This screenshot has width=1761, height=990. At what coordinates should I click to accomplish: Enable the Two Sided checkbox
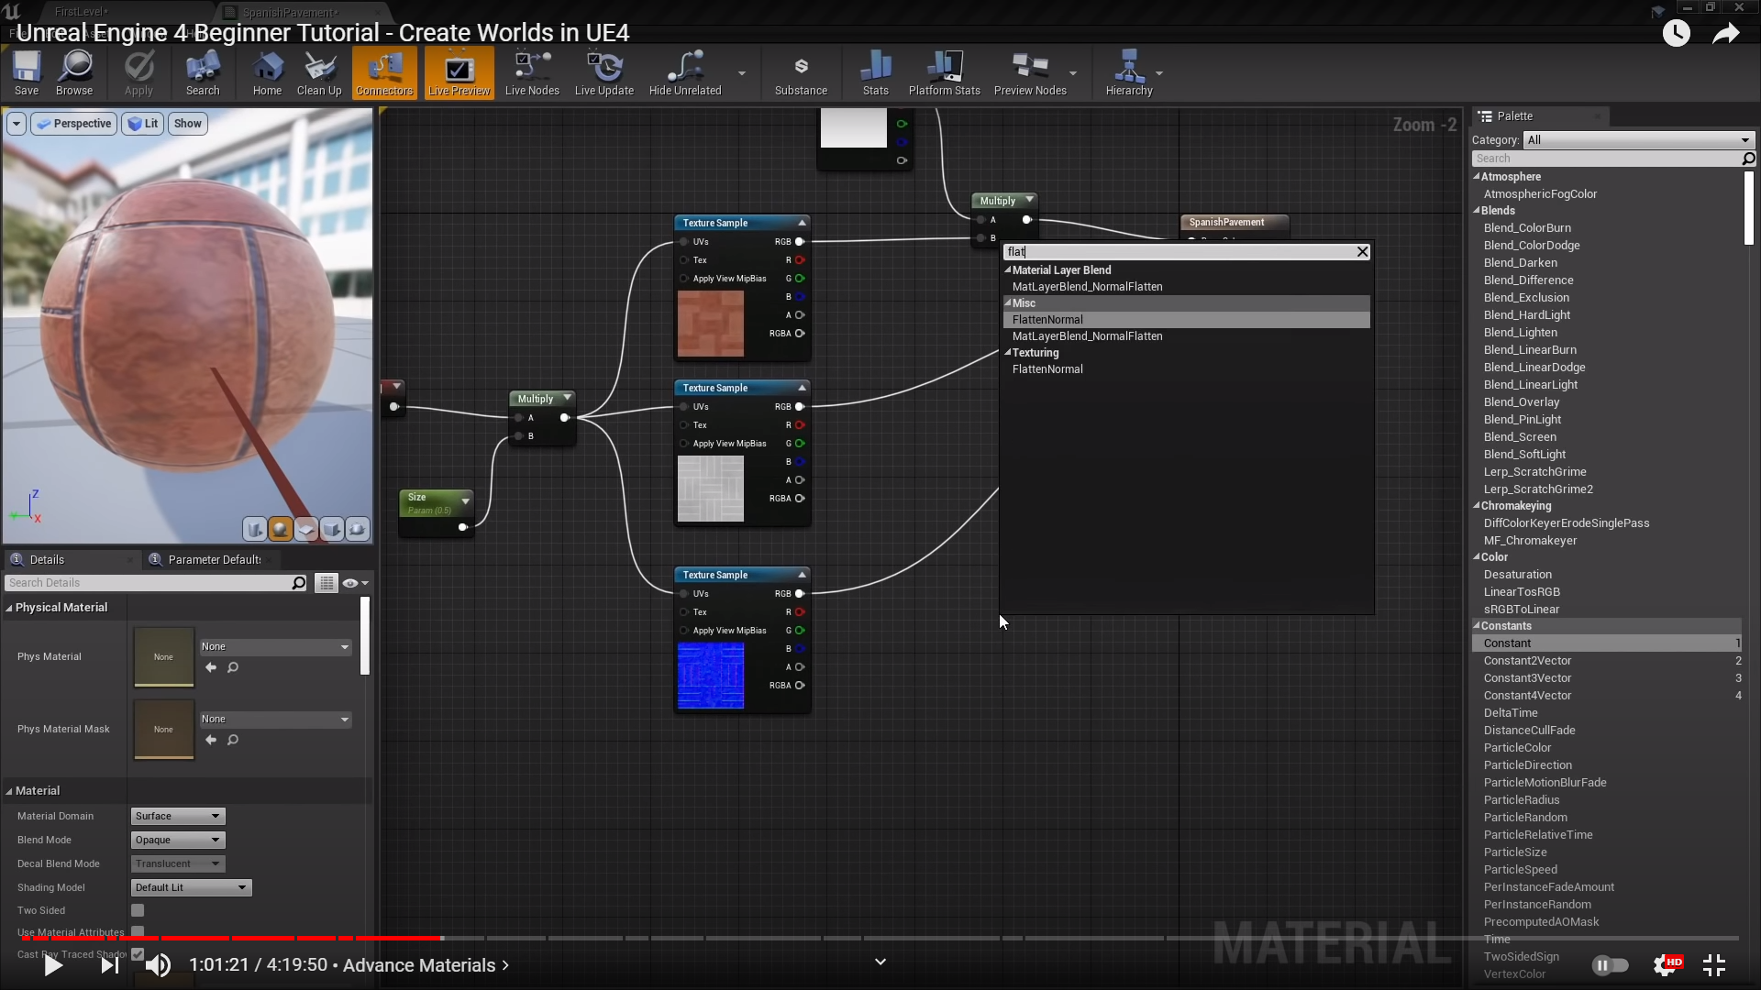click(x=138, y=910)
